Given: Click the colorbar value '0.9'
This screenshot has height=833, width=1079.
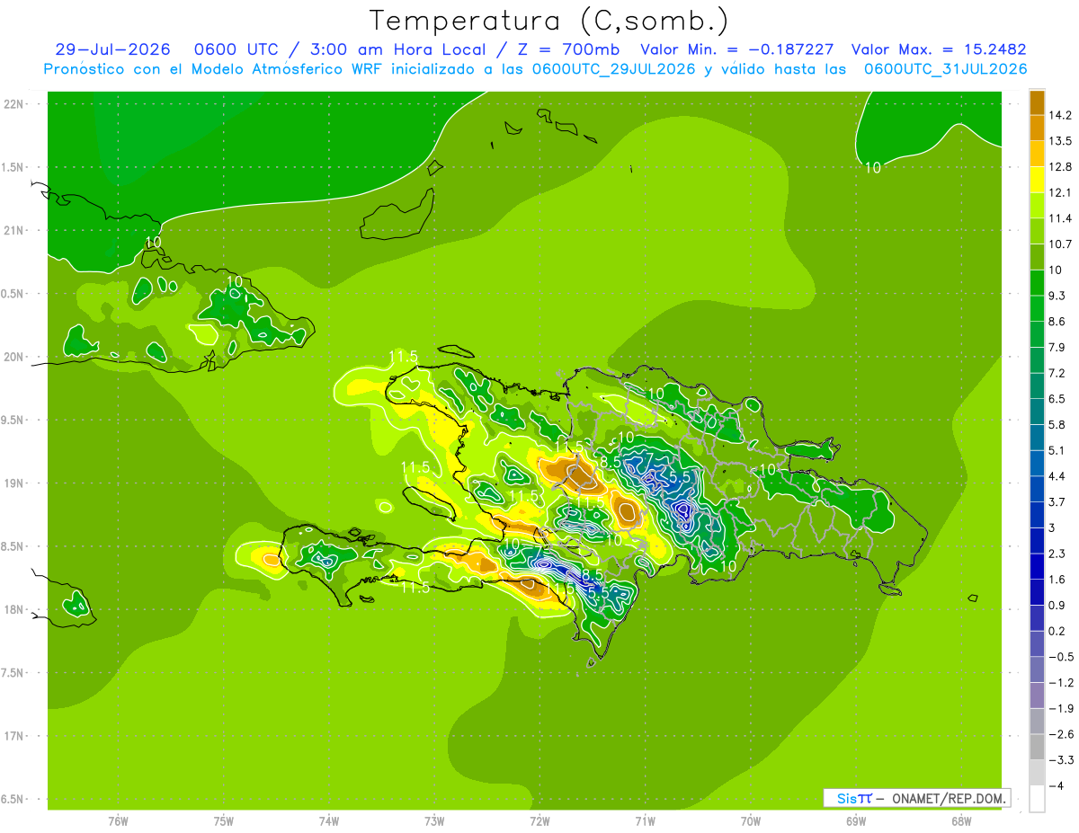Looking at the screenshot, I should pos(1057,606).
